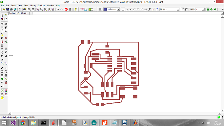Select the Group selection tool

pyautogui.click(x=2, y=31)
